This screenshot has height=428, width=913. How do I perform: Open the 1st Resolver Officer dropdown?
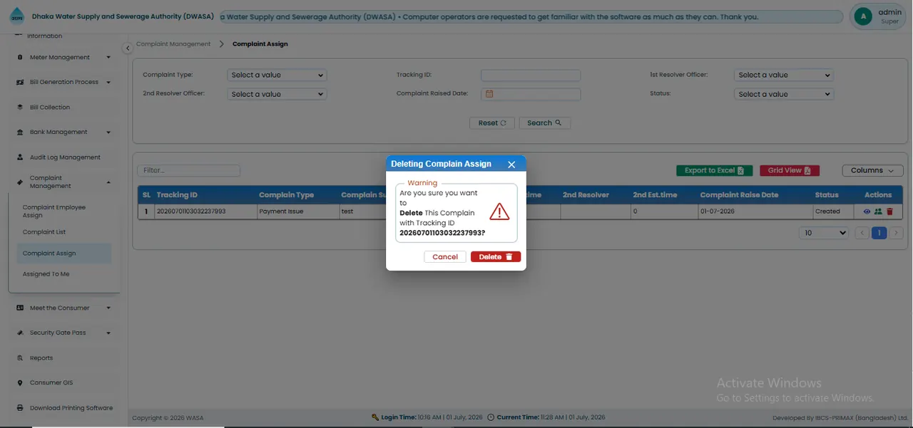[x=784, y=75]
